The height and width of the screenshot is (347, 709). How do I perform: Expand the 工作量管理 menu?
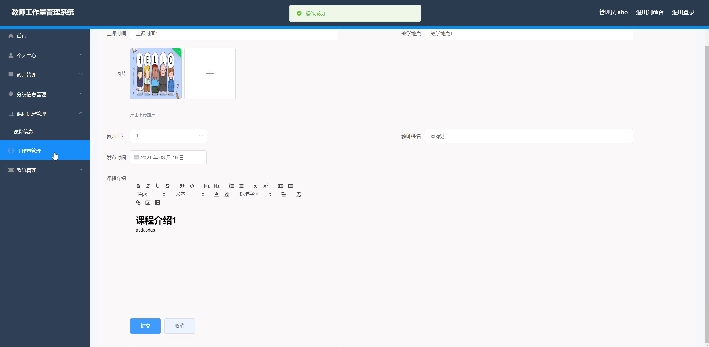[45, 150]
